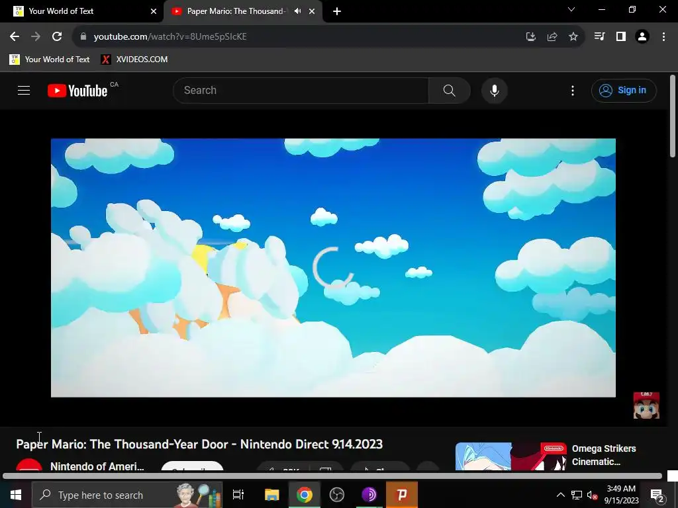Close the Your World of Text tab
The image size is (678, 508).
154,11
